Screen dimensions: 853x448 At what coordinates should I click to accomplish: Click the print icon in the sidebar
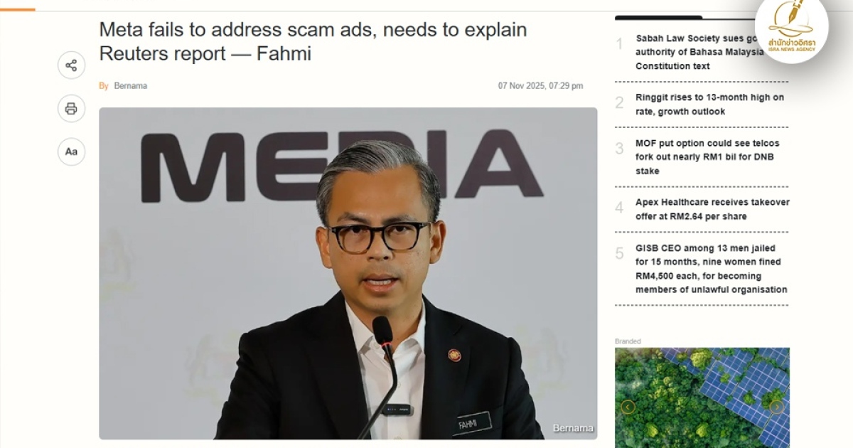click(71, 109)
